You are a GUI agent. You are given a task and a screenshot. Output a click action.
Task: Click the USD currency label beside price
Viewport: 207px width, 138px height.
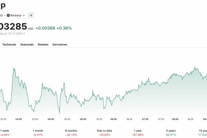pyautogui.click(x=31, y=29)
